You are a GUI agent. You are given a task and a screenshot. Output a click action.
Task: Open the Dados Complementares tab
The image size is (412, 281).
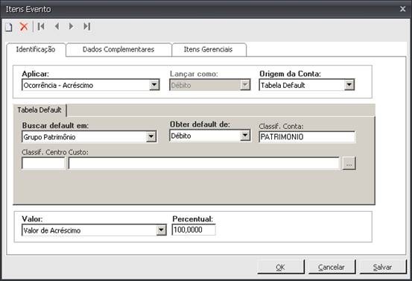tap(118, 49)
